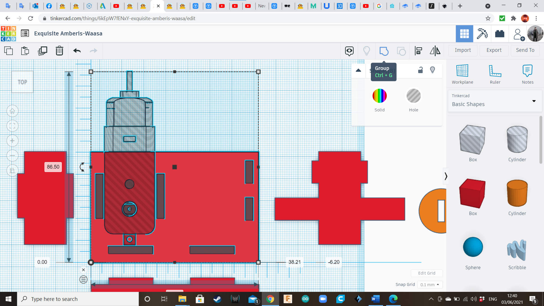Toggle the lock editing icon
Image resolution: width=544 pixels, height=306 pixels.
[x=420, y=70]
